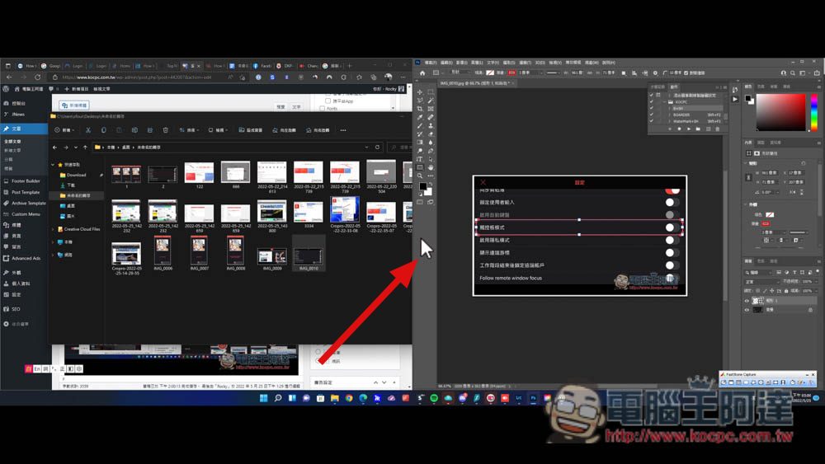Hide the top layer using its eye icon
This screenshot has width=825, height=464.
[748, 301]
